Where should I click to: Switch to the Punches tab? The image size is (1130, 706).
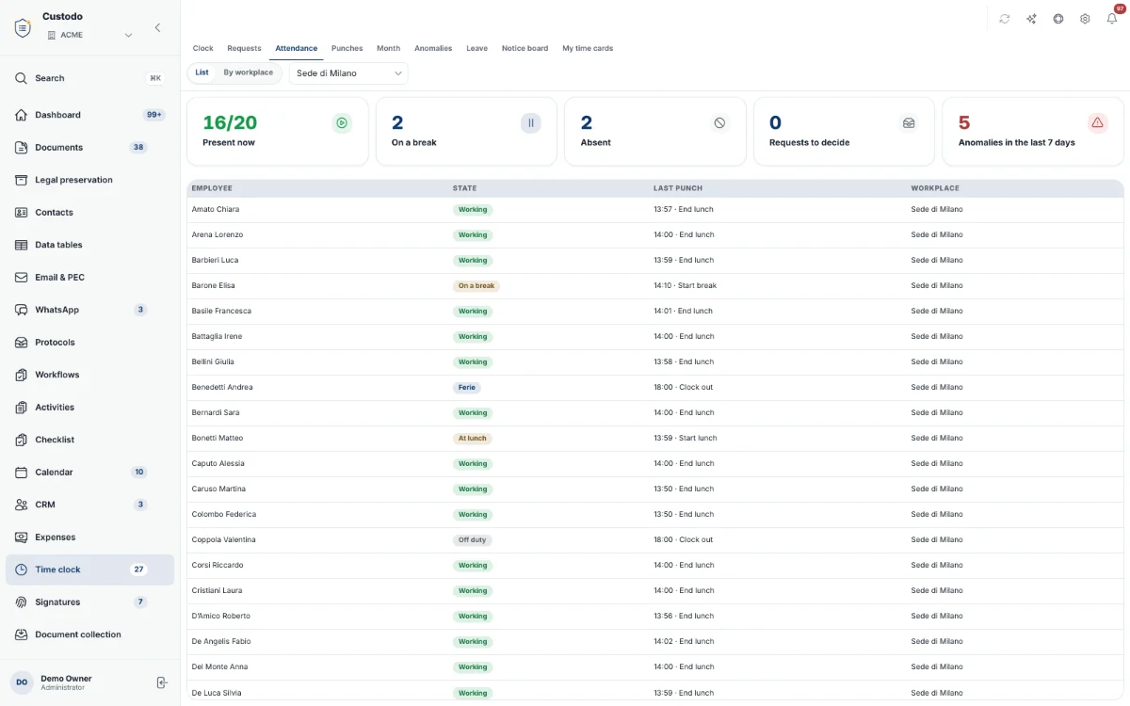347,48
